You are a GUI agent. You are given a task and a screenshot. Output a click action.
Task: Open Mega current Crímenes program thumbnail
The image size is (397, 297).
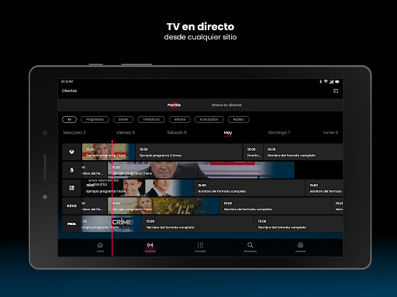(112, 224)
